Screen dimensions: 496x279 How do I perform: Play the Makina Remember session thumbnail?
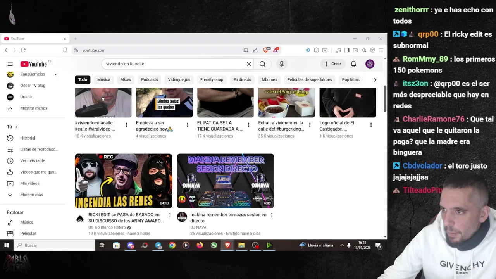pyautogui.click(x=226, y=181)
